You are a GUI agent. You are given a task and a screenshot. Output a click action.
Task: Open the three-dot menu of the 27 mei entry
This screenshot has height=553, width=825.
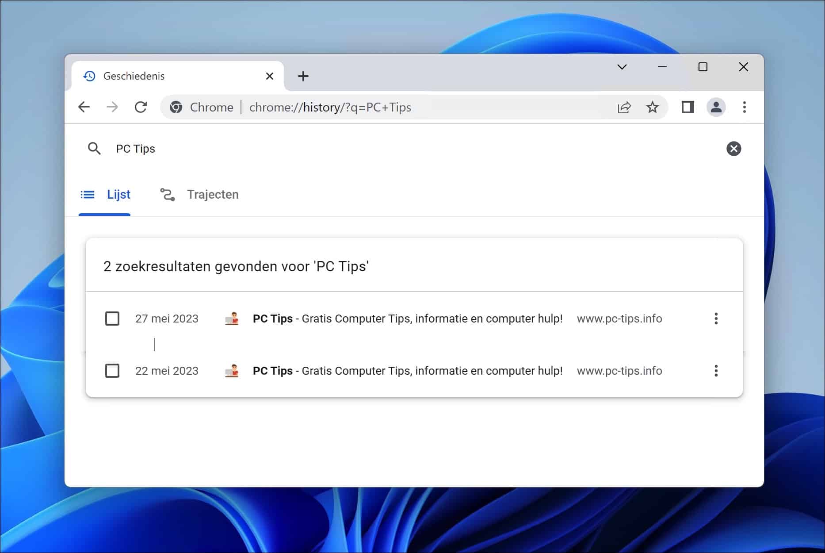(x=716, y=319)
